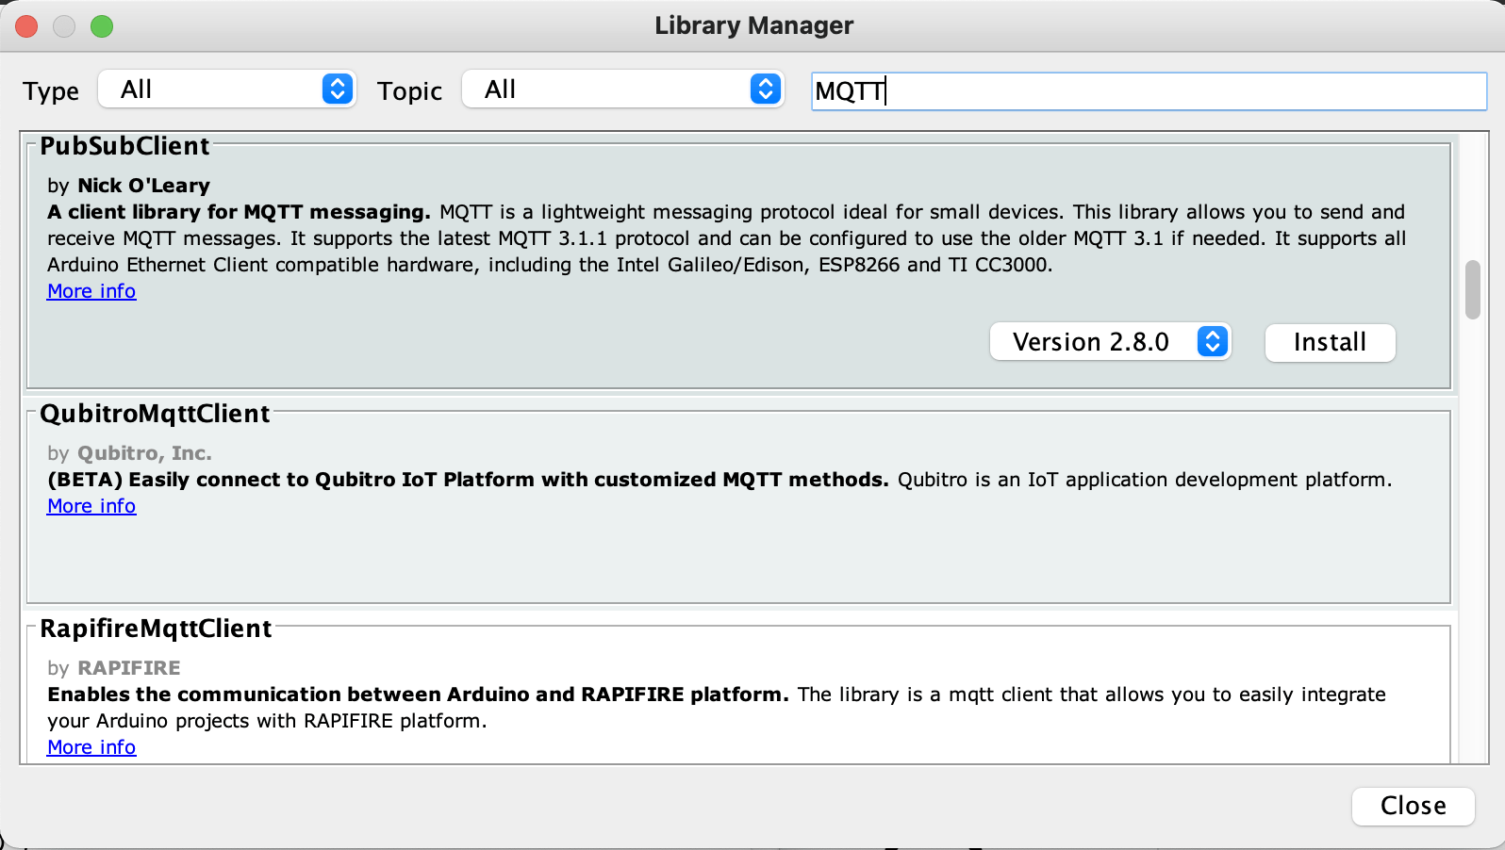Open More info link for QubitroMqttClient
The image size is (1505, 850).
(91, 506)
